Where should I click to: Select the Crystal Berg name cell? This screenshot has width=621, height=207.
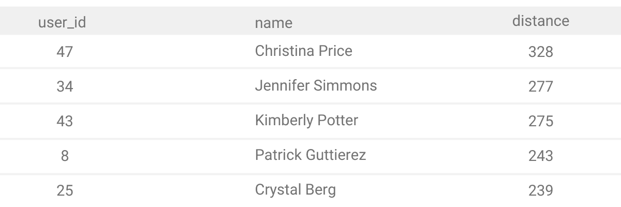point(295,189)
